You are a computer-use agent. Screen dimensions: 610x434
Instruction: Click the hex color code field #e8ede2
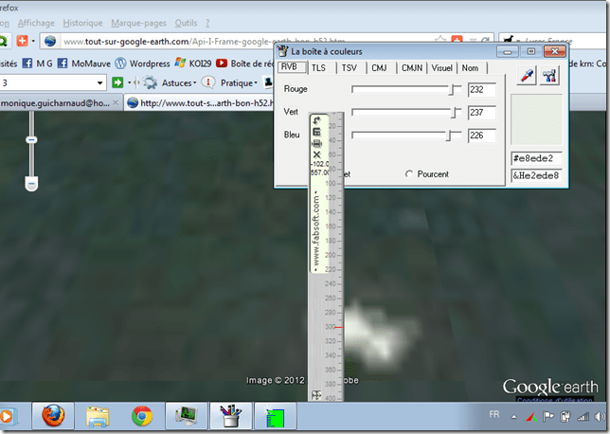click(536, 158)
